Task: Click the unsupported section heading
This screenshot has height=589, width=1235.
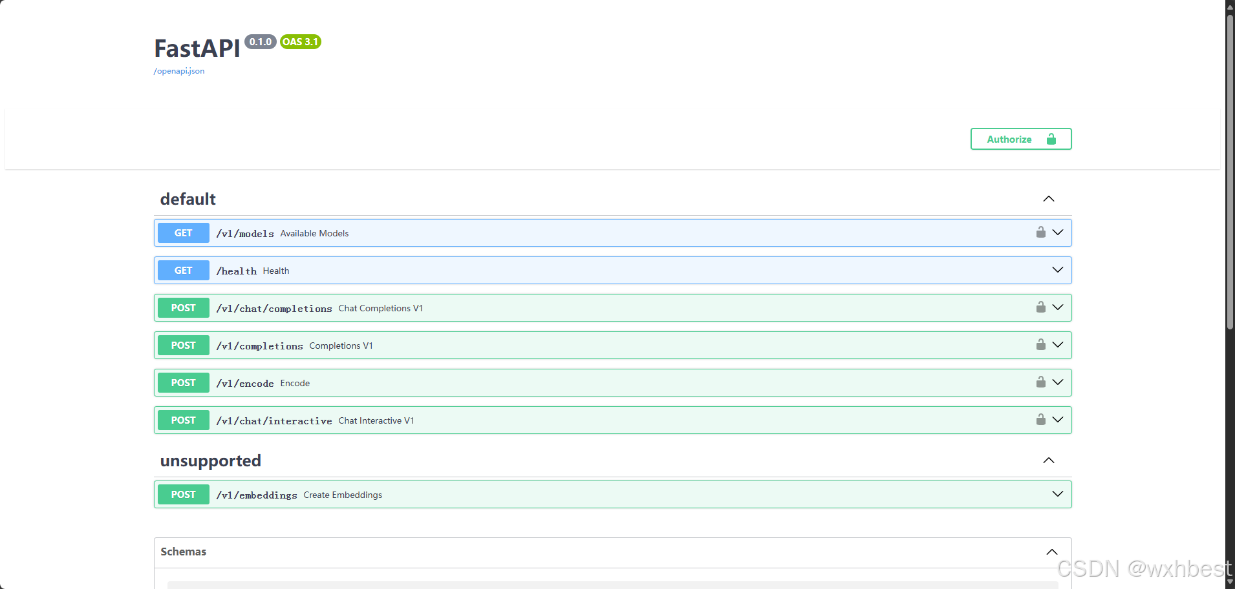Action: 211,461
